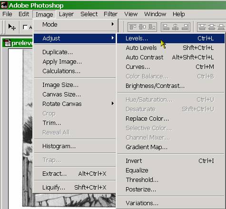
Task: Click the distribute top edges icon
Action: (x=202, y=27)
